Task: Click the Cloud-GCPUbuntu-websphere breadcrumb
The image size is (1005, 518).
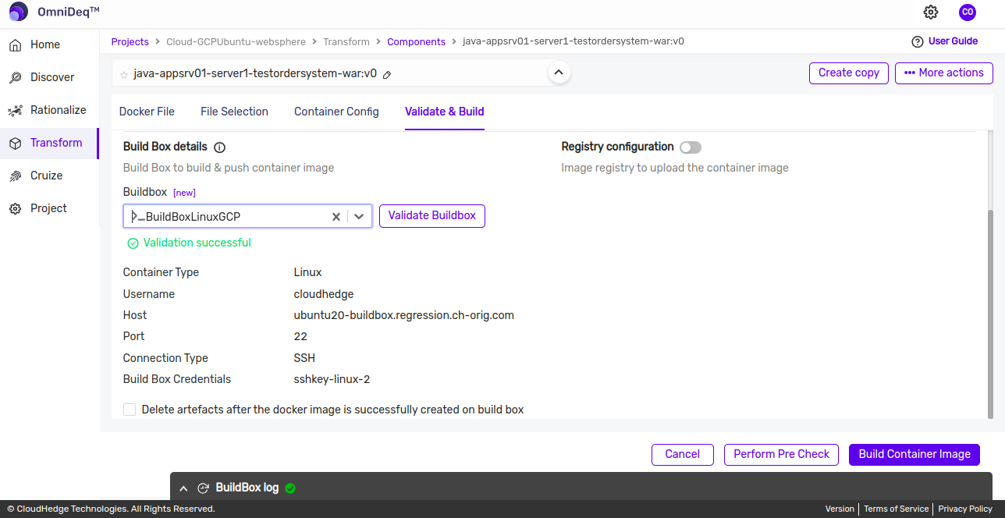Action: point(236,42)
